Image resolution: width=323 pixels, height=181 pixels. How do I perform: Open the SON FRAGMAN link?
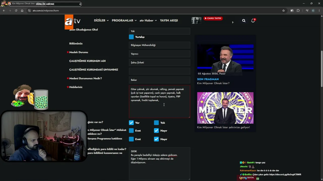pyautogui.click(x=208, y=79)
